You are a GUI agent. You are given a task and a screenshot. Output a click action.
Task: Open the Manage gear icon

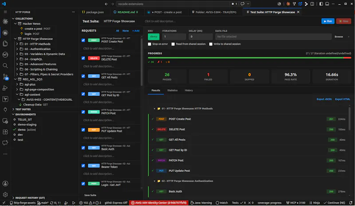(x=5, y=194)
